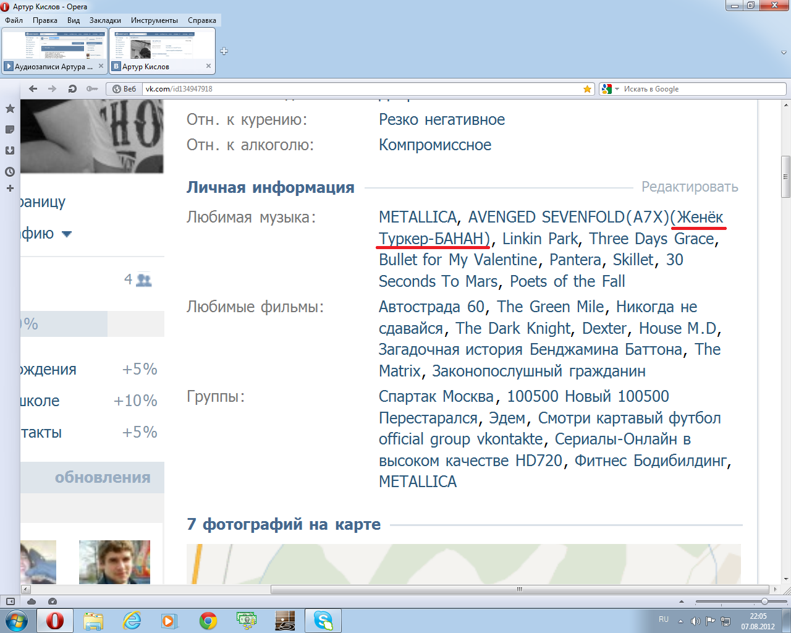The height and width of the screenshot is (633, 791).
Task: Reload the page with the refresh icon
Action: [72, 89]
